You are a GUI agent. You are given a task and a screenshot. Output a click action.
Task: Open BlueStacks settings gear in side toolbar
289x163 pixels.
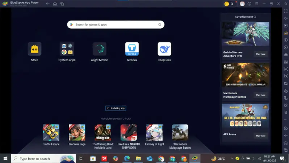pos(286,128)
